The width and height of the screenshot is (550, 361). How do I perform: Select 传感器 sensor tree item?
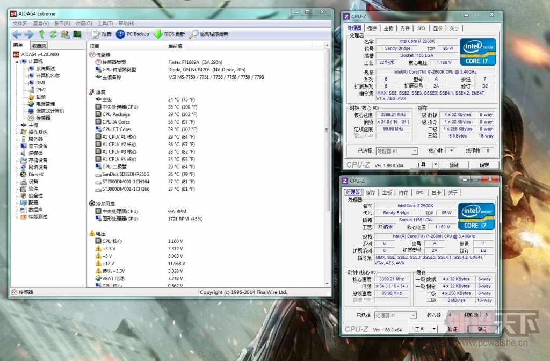(x=43, y=118)
